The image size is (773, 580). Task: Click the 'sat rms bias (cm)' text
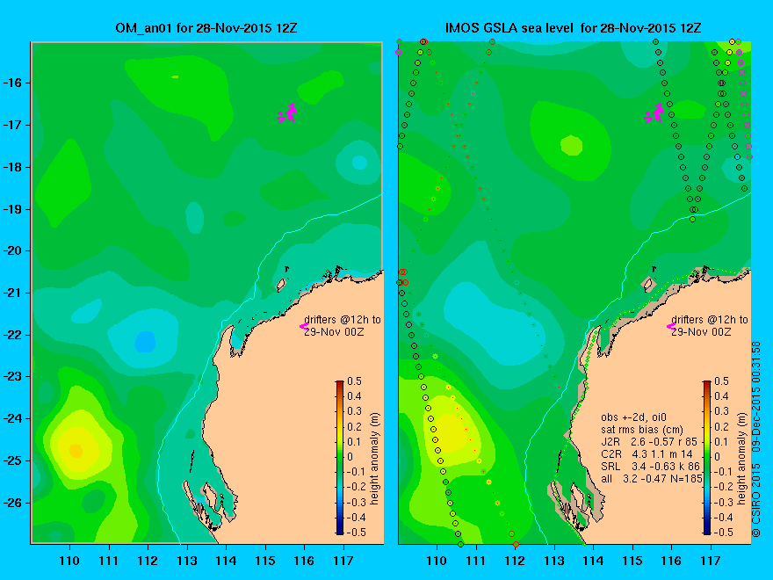tap(642, 430)
